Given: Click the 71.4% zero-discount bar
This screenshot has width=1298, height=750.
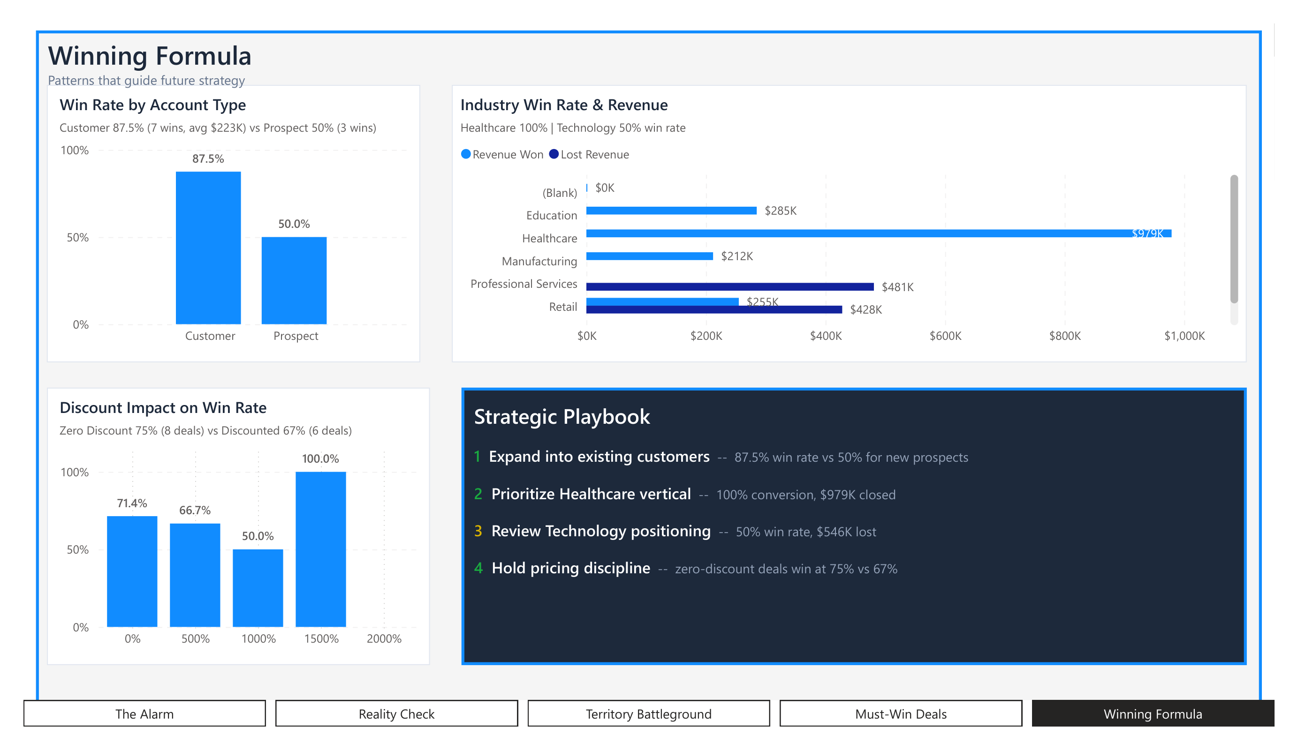Looking at the screenshot, I should click(132, 571).
